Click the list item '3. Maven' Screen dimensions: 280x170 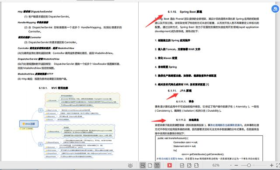166,58
